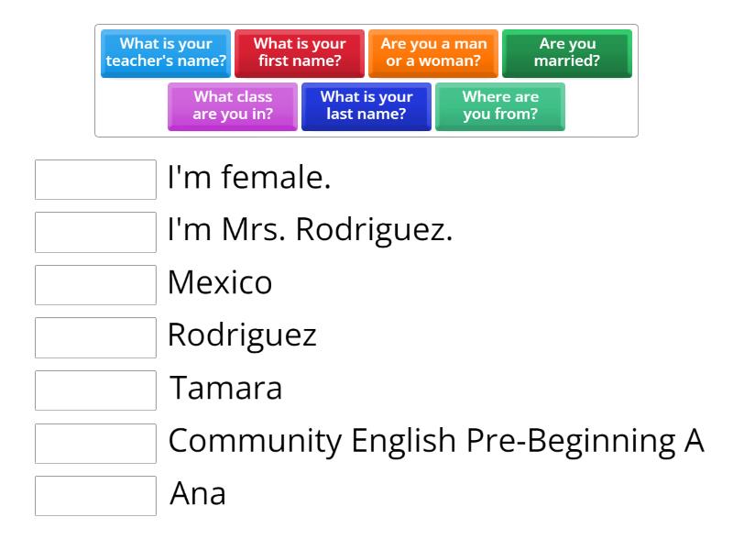The image size is (733, 550).
Task: Click the "I'm Mrs. Rodriguez." answer text
Action: click(x=310, y=231)
